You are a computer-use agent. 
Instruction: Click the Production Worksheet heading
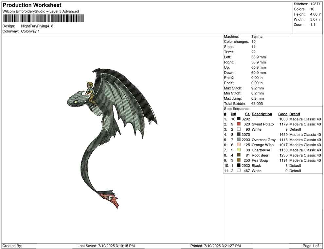coord(32,5)
